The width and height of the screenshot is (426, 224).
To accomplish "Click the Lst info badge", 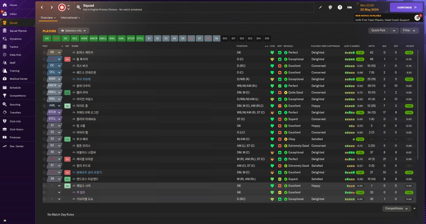I will [x=67, y=139].
